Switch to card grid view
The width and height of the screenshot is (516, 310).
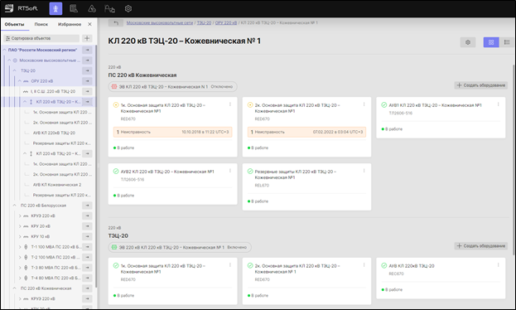point(491,42)
